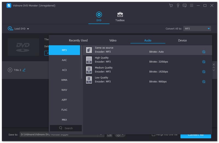
Task: Click the Bitrate: 192kbps value
Action: [159, 72]
